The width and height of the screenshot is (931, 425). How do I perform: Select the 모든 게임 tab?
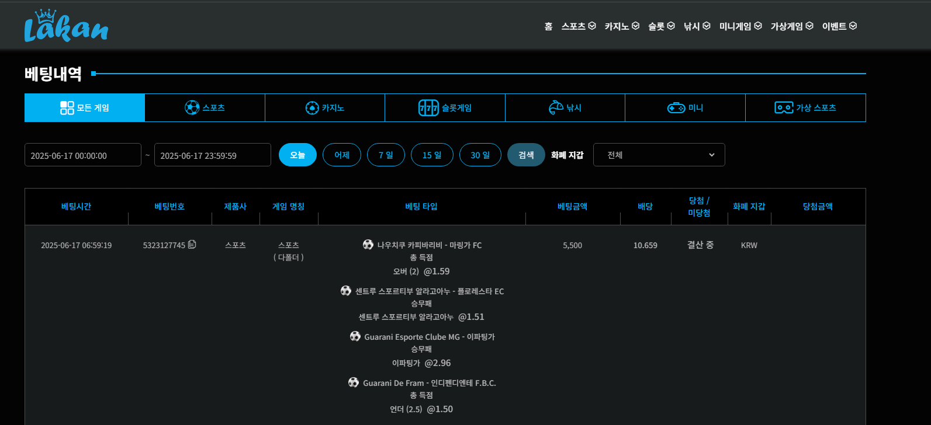[85, 108]
